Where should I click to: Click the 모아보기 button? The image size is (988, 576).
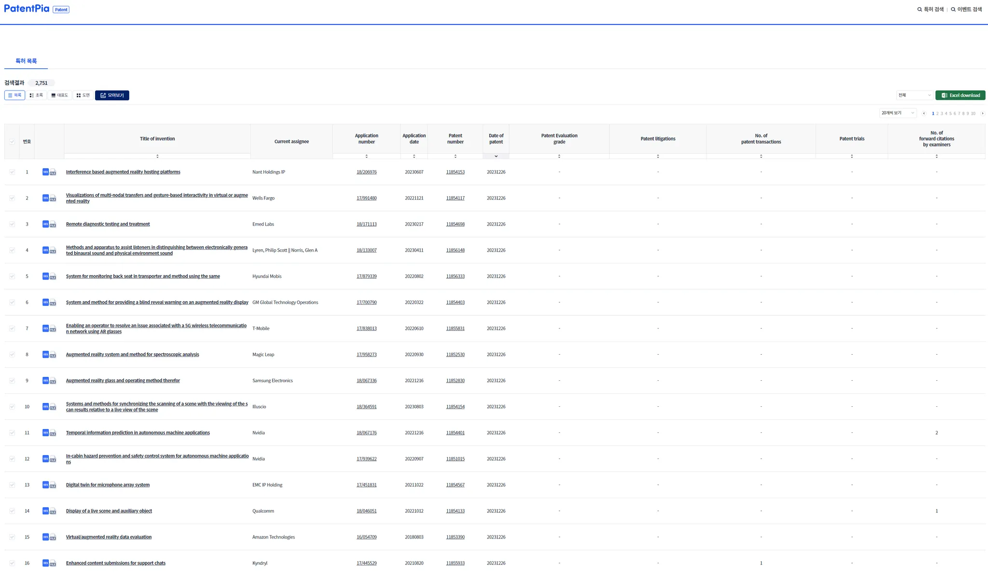coord(112,95)
